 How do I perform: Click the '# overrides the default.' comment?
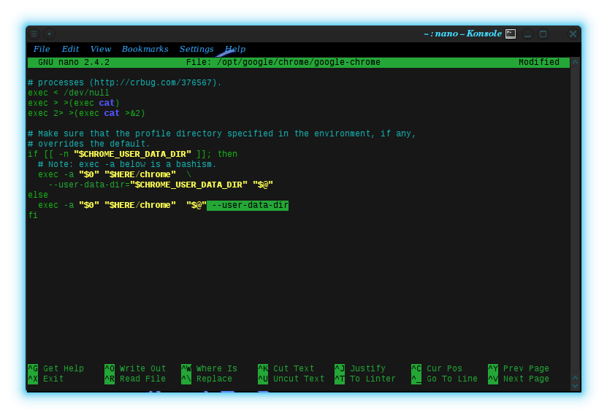89,144
